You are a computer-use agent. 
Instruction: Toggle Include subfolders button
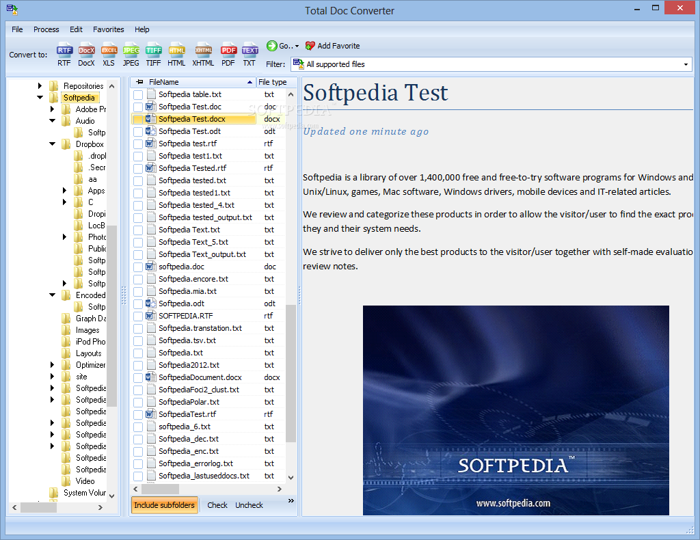tap(164, 504)
